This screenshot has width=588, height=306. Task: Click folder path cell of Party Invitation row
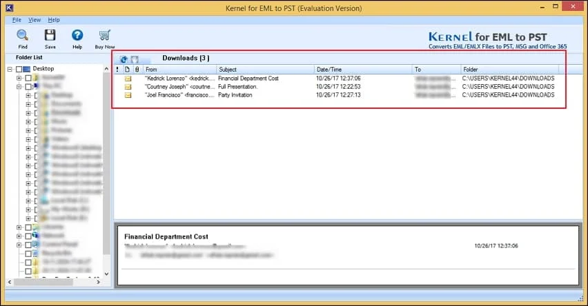click(508, 94)
